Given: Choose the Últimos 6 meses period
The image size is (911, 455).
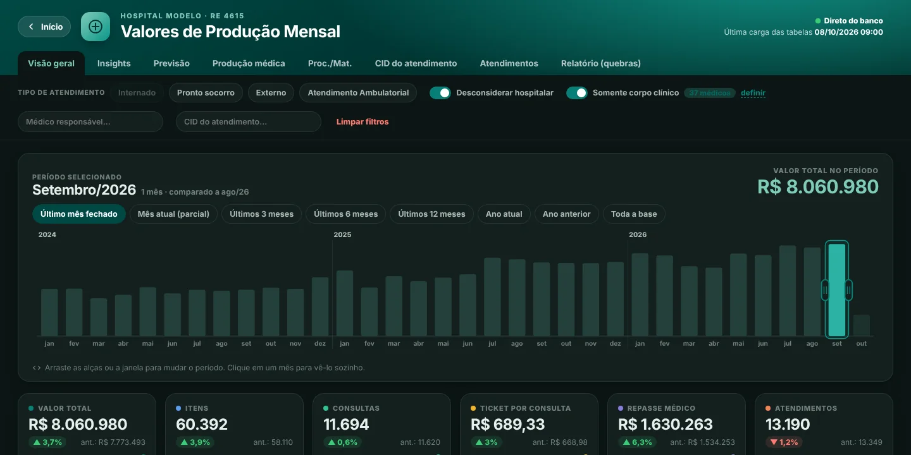Looking at the screenshot, I should [345, 214].
